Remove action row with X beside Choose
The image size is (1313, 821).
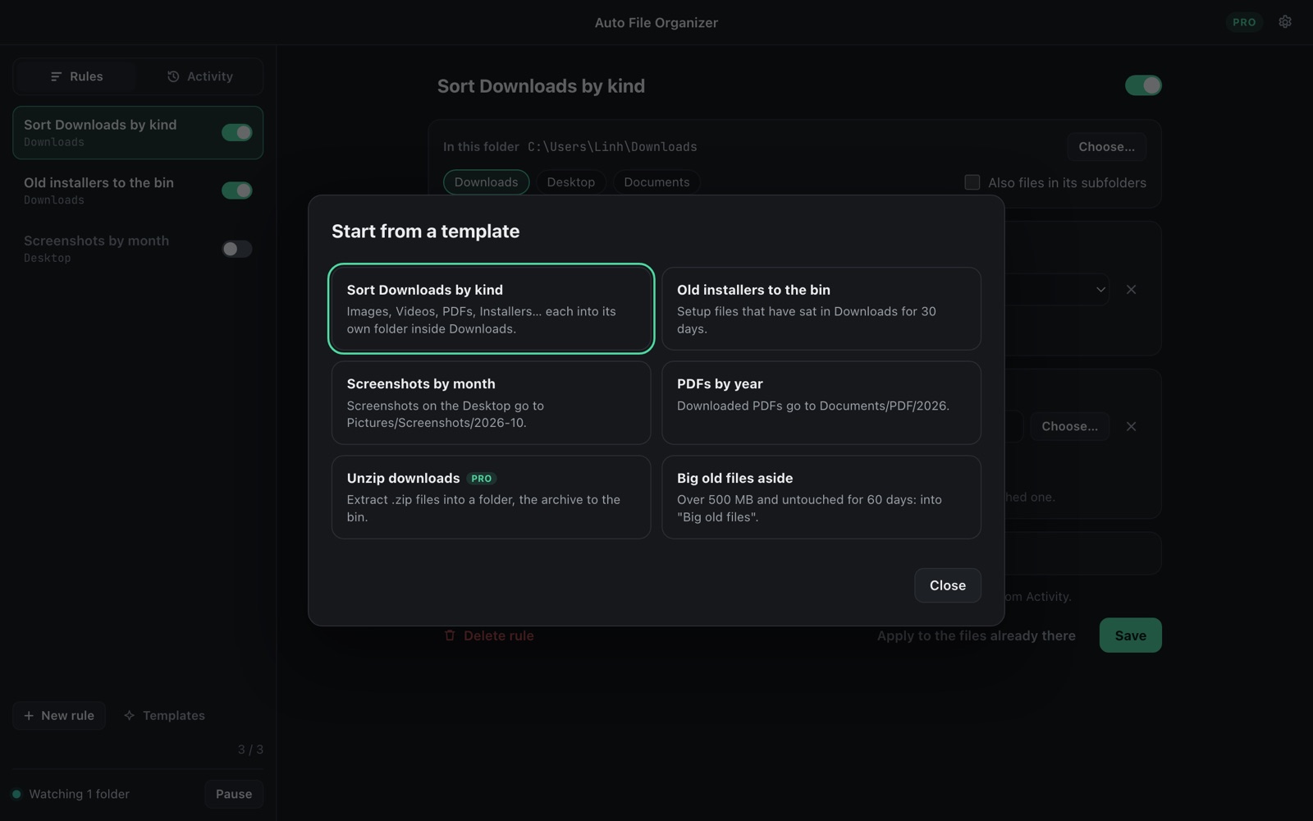(1131, 426)
